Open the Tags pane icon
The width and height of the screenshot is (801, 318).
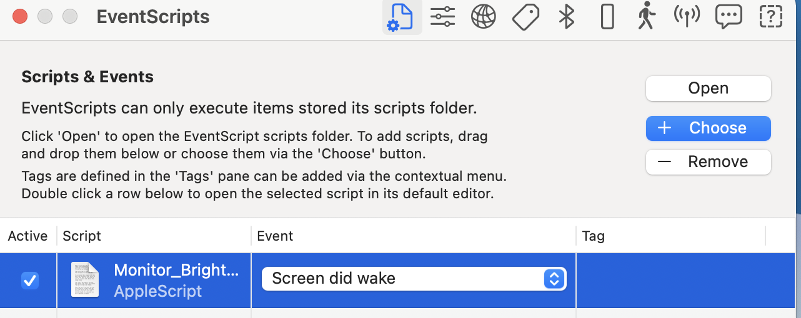tap(525, 17)
